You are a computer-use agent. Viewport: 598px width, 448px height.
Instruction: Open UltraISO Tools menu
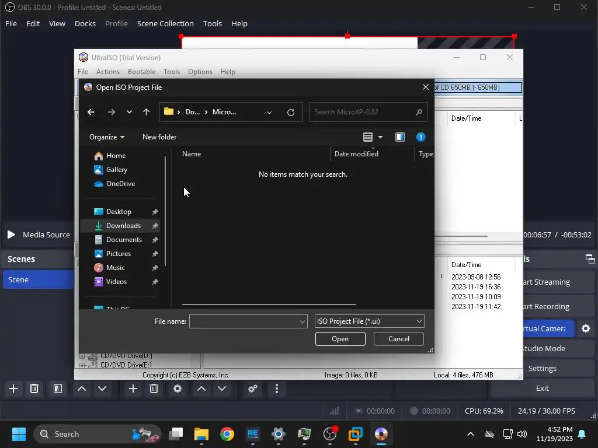(172, 72)
